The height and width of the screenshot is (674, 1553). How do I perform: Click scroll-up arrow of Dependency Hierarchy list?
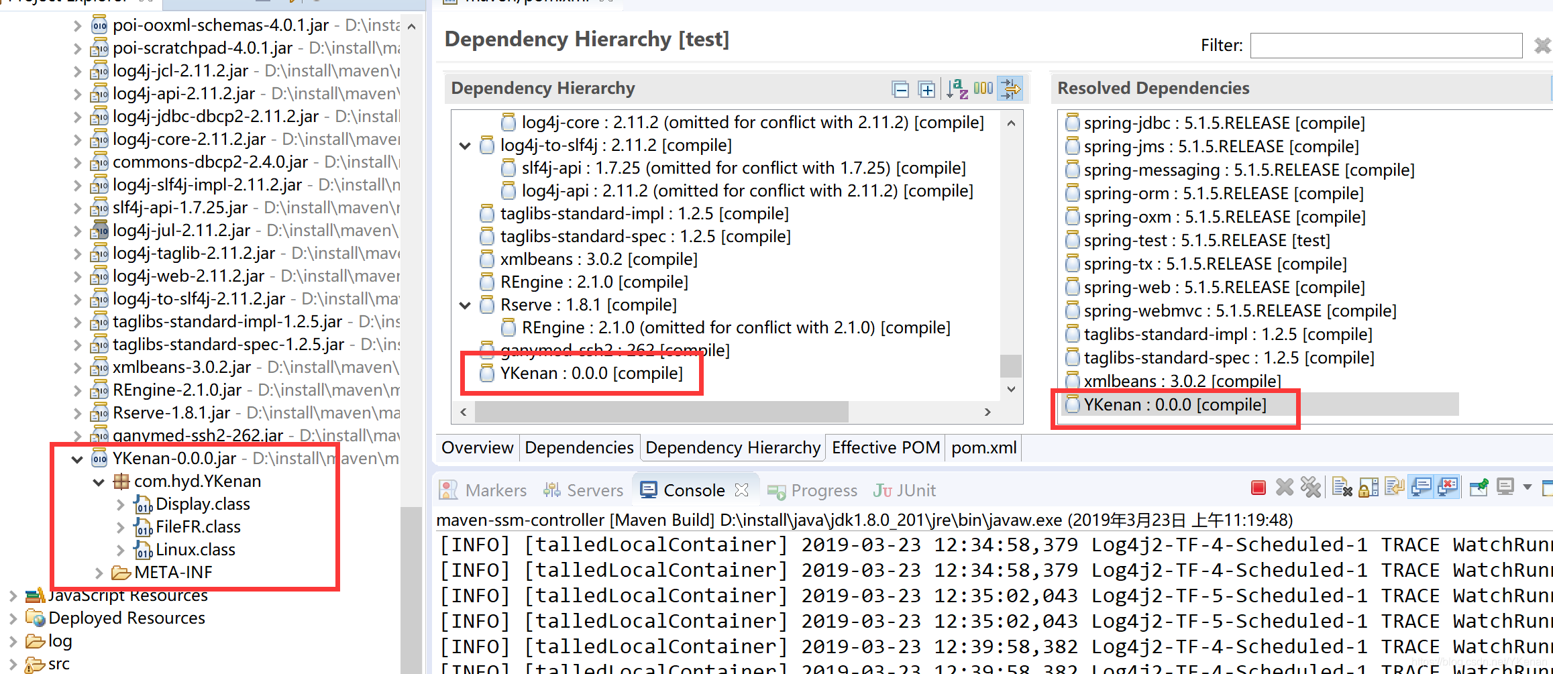click(x=1011, y=123)
